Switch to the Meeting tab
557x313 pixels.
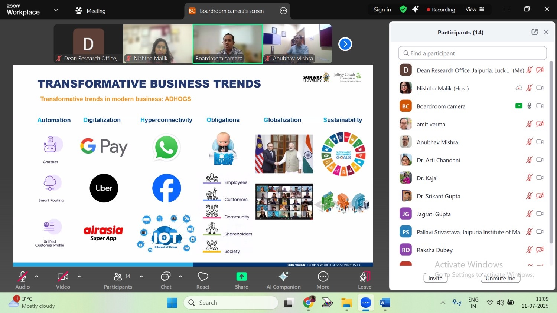pyautogui.click(x=91, y=11)
